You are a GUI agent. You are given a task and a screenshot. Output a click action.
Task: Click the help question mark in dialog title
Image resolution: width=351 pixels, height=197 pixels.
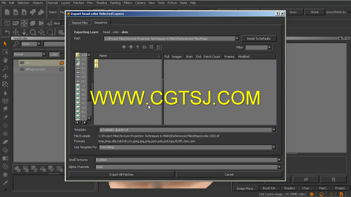[278, 14]
